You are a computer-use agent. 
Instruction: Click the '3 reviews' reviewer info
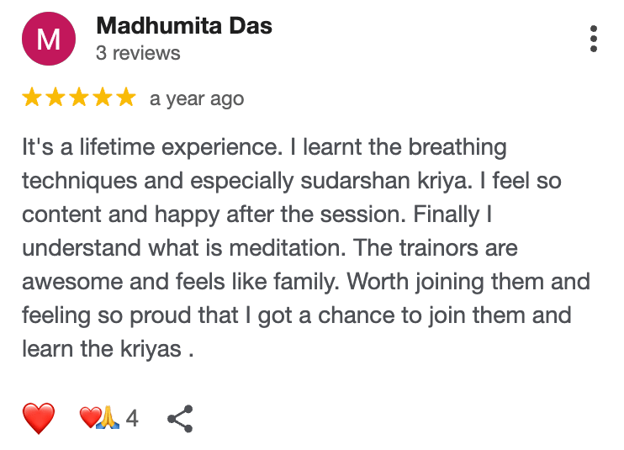coord(138,53)
